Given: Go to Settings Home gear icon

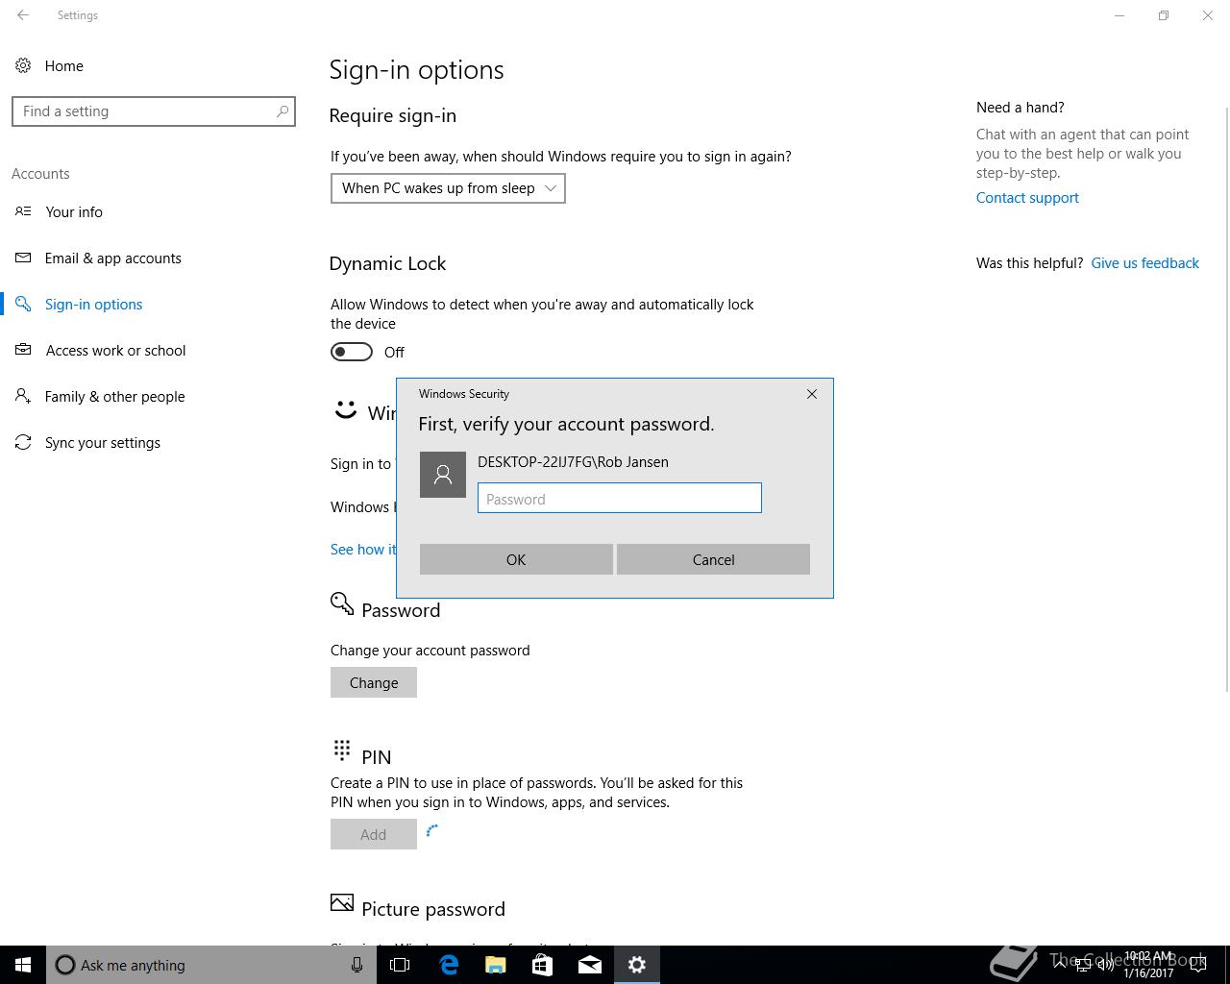Looking at the screenshot, I should click(x=22, y=65).
